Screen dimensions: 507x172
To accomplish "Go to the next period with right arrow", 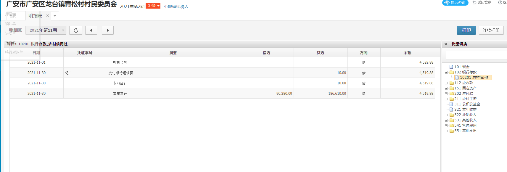I will click(x=108, y=30).
